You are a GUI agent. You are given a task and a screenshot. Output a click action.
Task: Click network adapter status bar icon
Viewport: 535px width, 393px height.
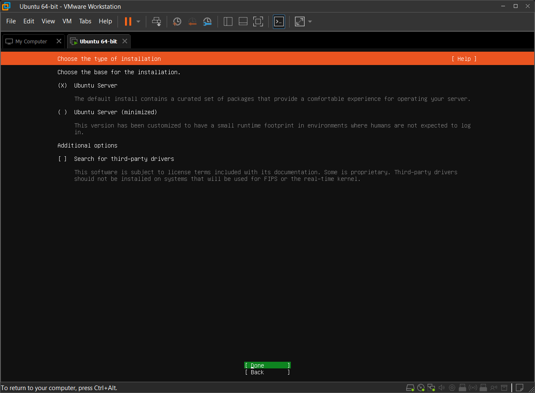point(431,388)
